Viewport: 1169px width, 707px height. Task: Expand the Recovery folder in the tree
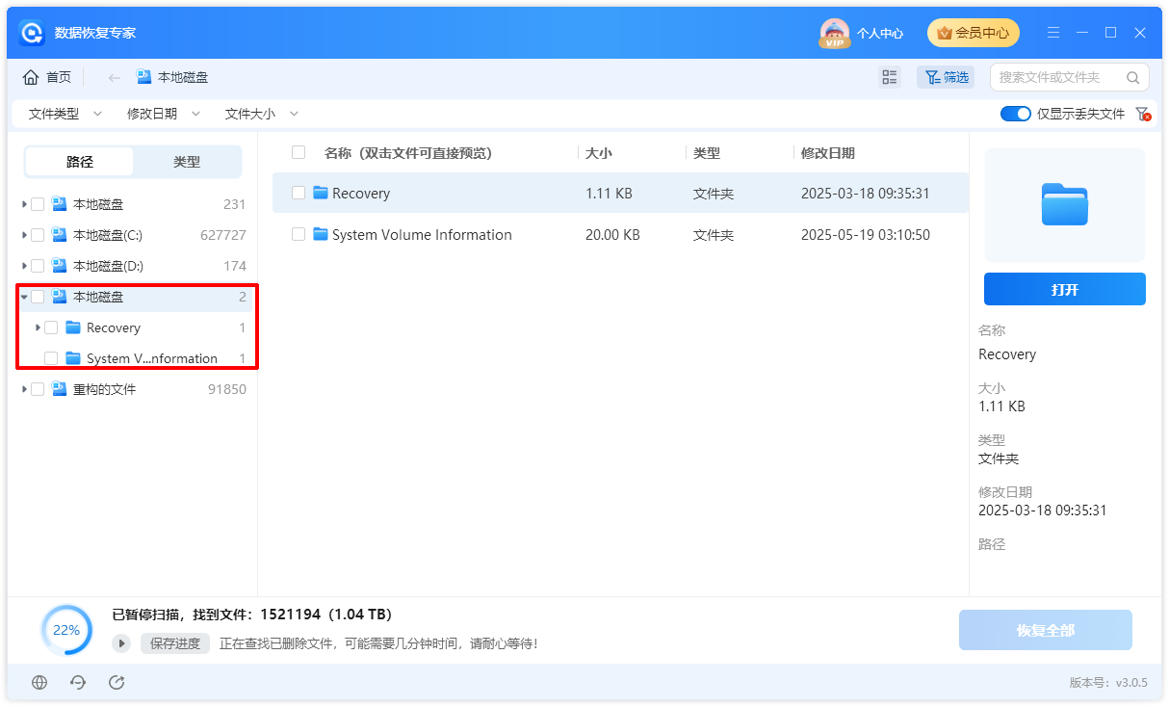click(38, 327)
